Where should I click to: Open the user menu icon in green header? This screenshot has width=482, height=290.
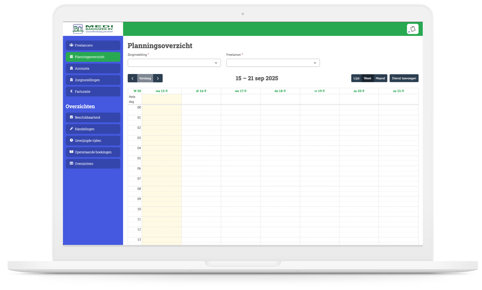click(x=413, y=29)
